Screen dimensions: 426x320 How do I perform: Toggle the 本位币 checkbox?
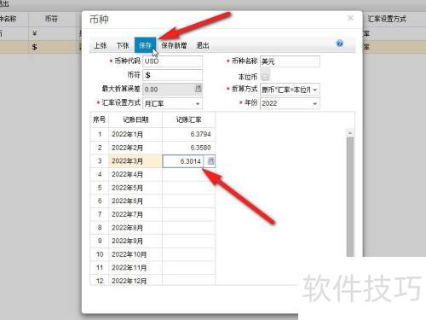point(265,77)
